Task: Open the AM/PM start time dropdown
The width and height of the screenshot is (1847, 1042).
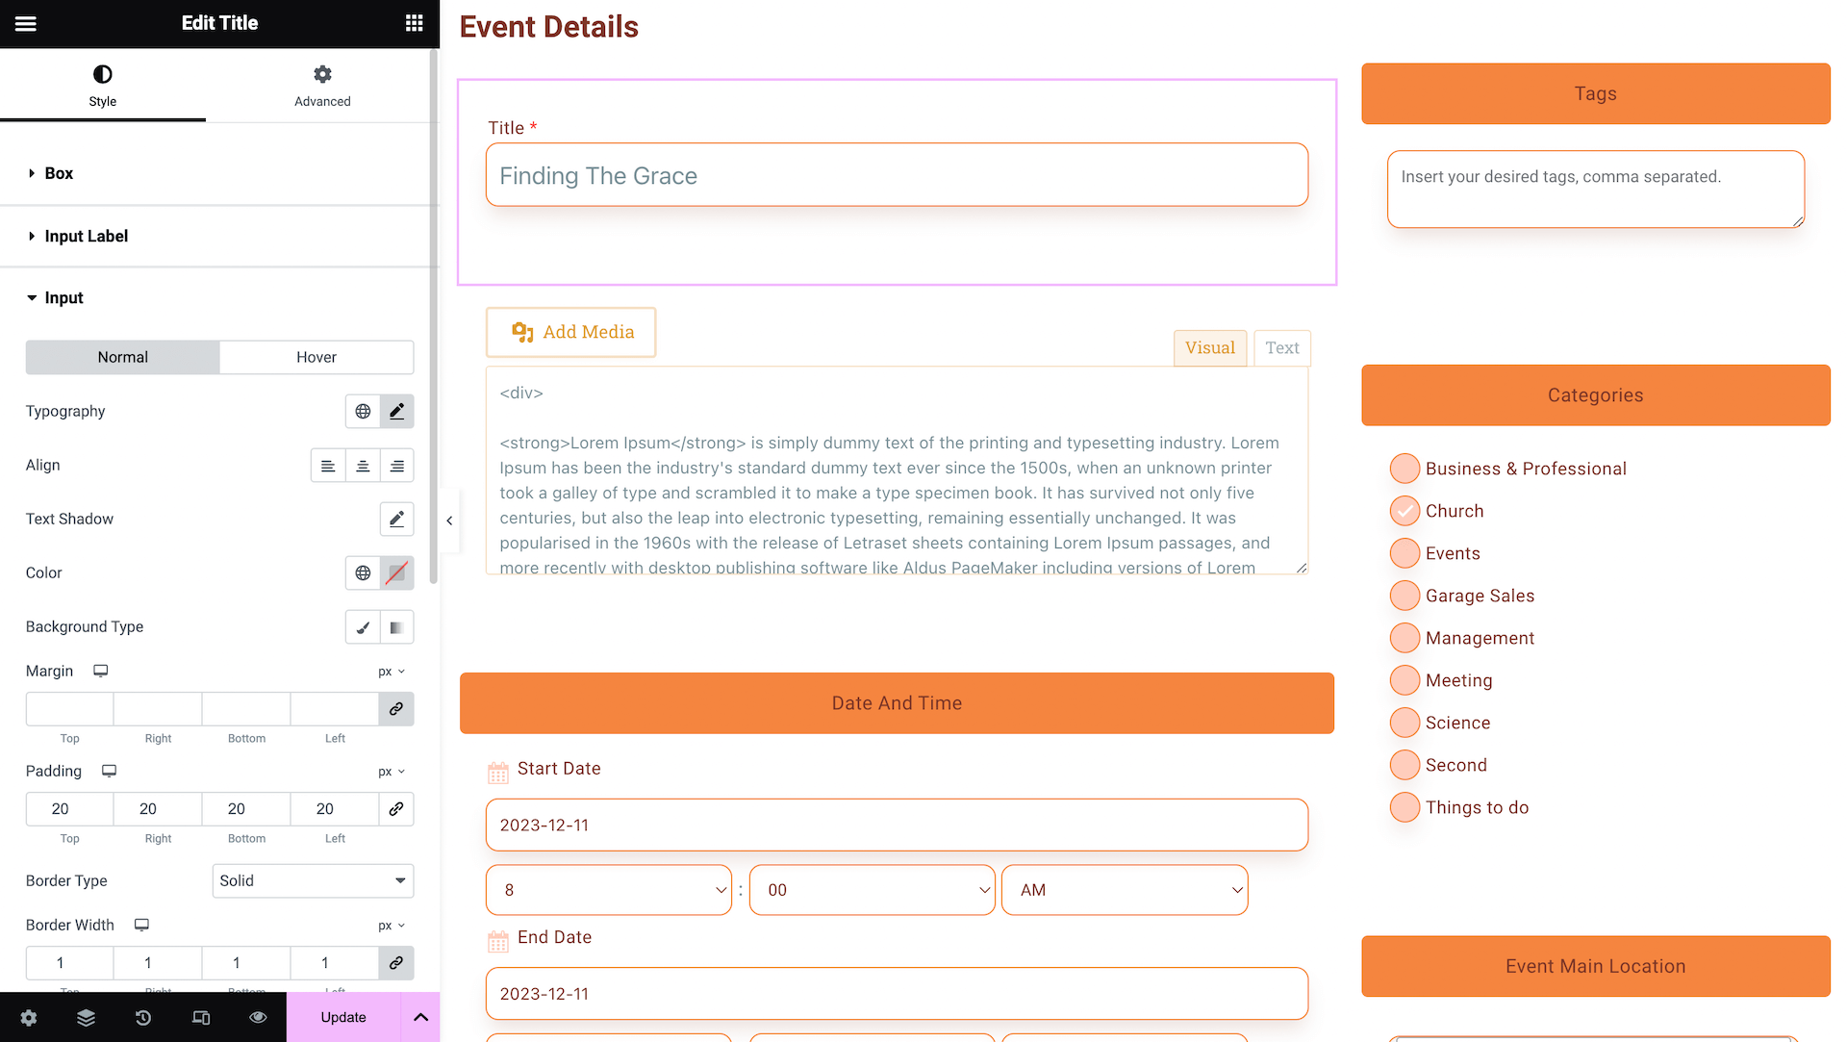Action: tap(1124, 890)
